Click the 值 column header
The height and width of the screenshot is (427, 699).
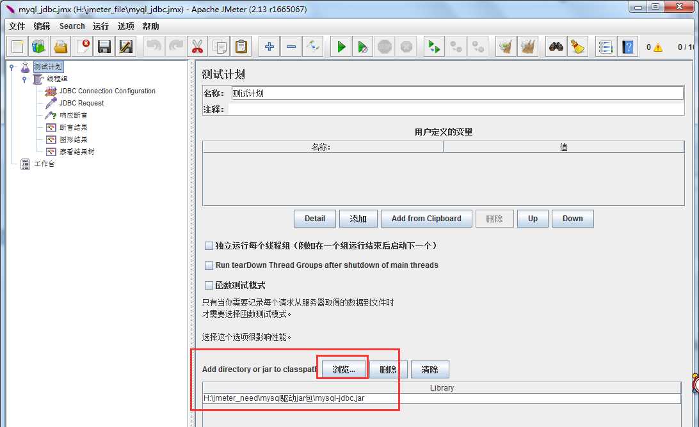click(x=563, y=147)
